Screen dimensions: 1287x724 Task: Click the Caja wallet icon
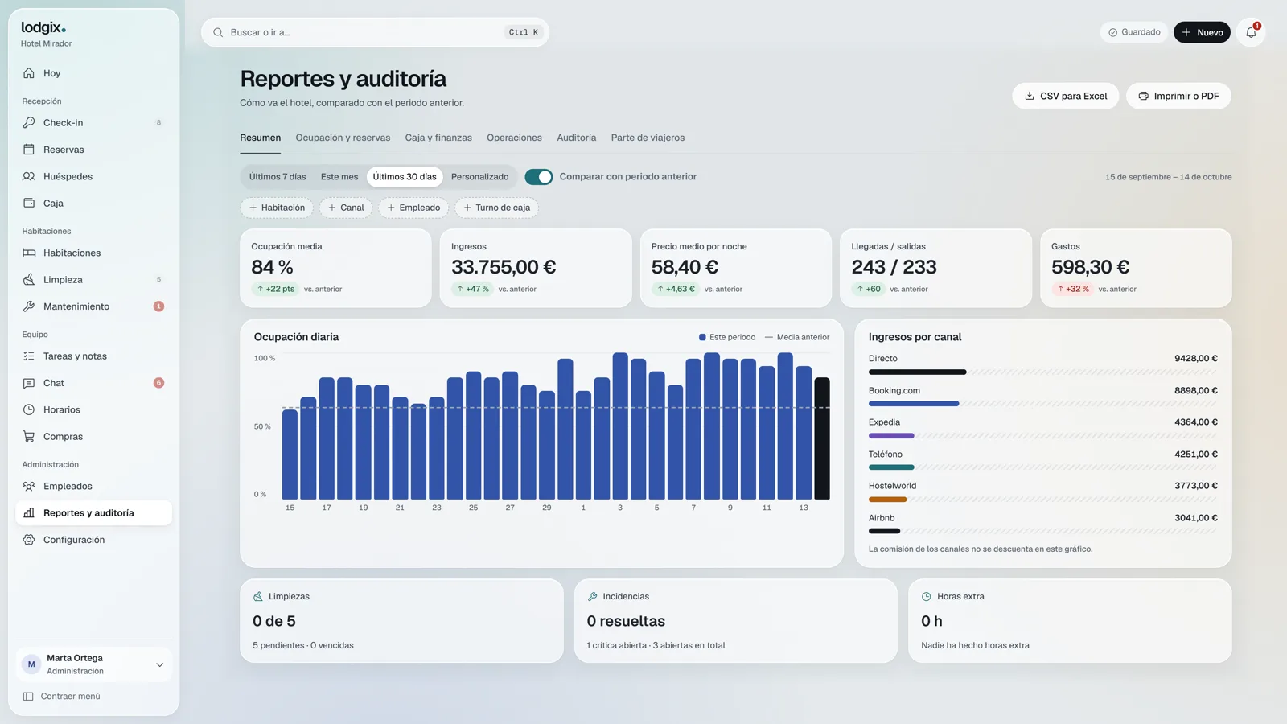29,203
